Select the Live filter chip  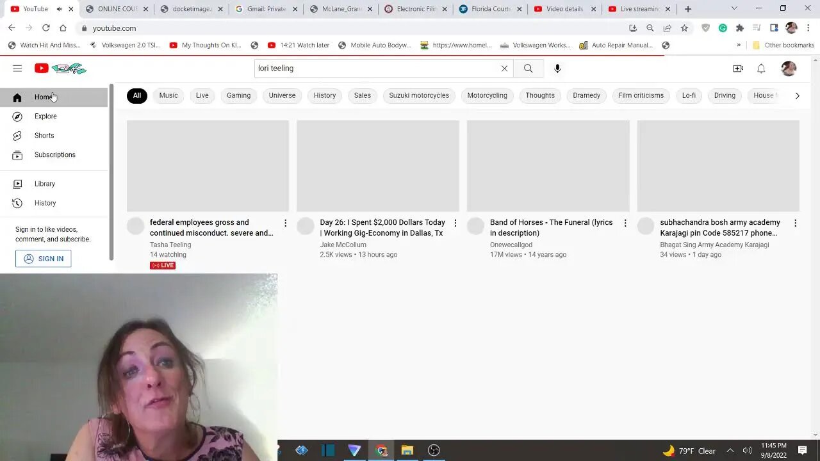pos(202,95)
